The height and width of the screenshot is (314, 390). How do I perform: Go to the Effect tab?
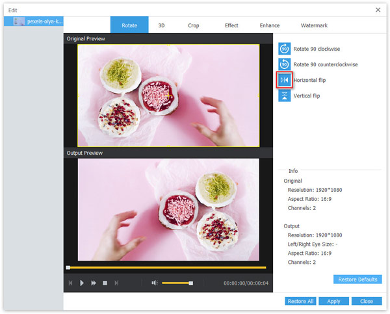pos(231,25)
